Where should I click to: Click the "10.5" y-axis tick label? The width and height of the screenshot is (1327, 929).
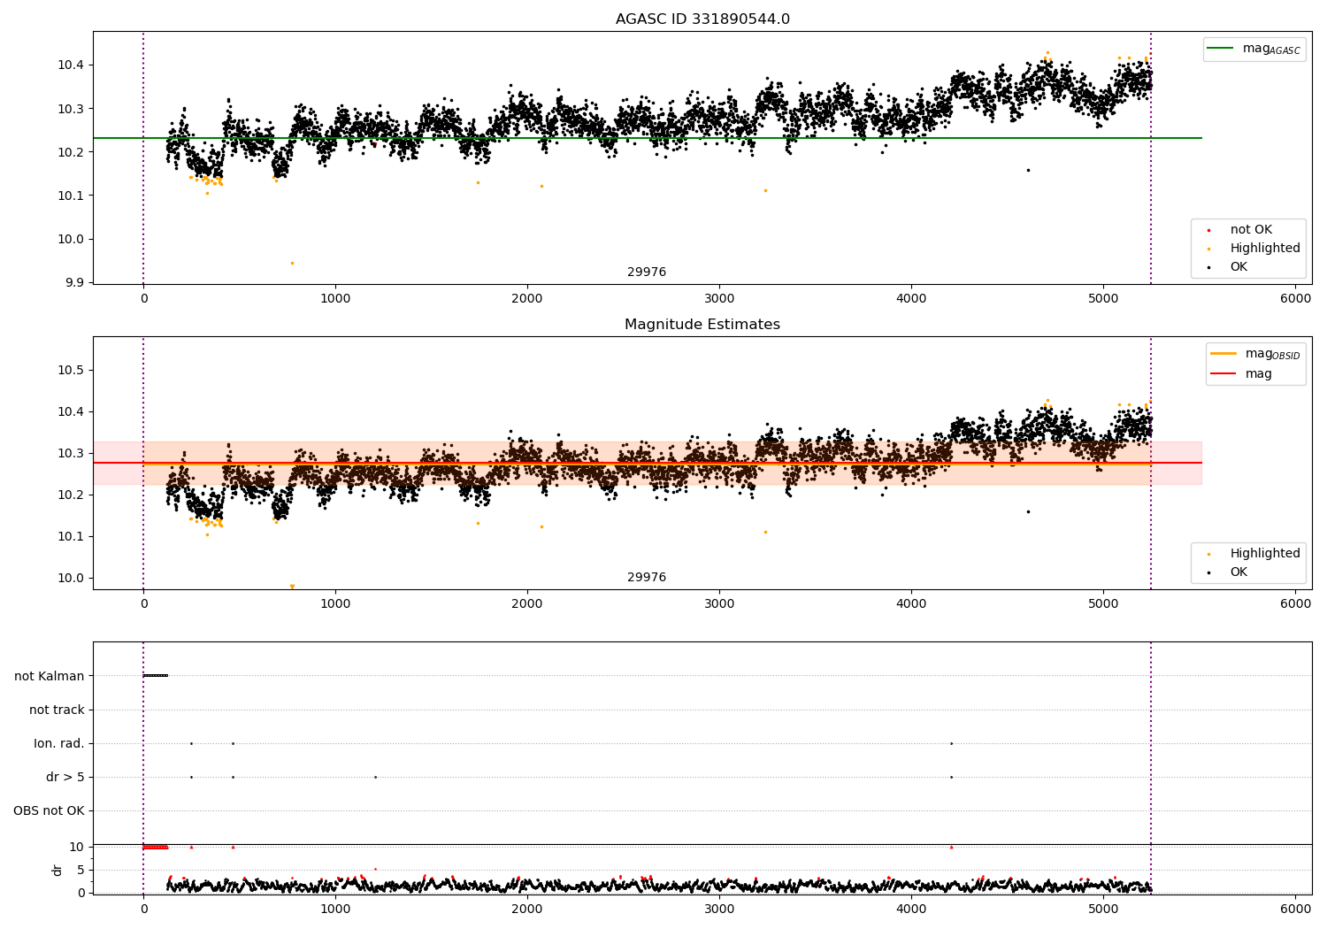tap(69, 371)
